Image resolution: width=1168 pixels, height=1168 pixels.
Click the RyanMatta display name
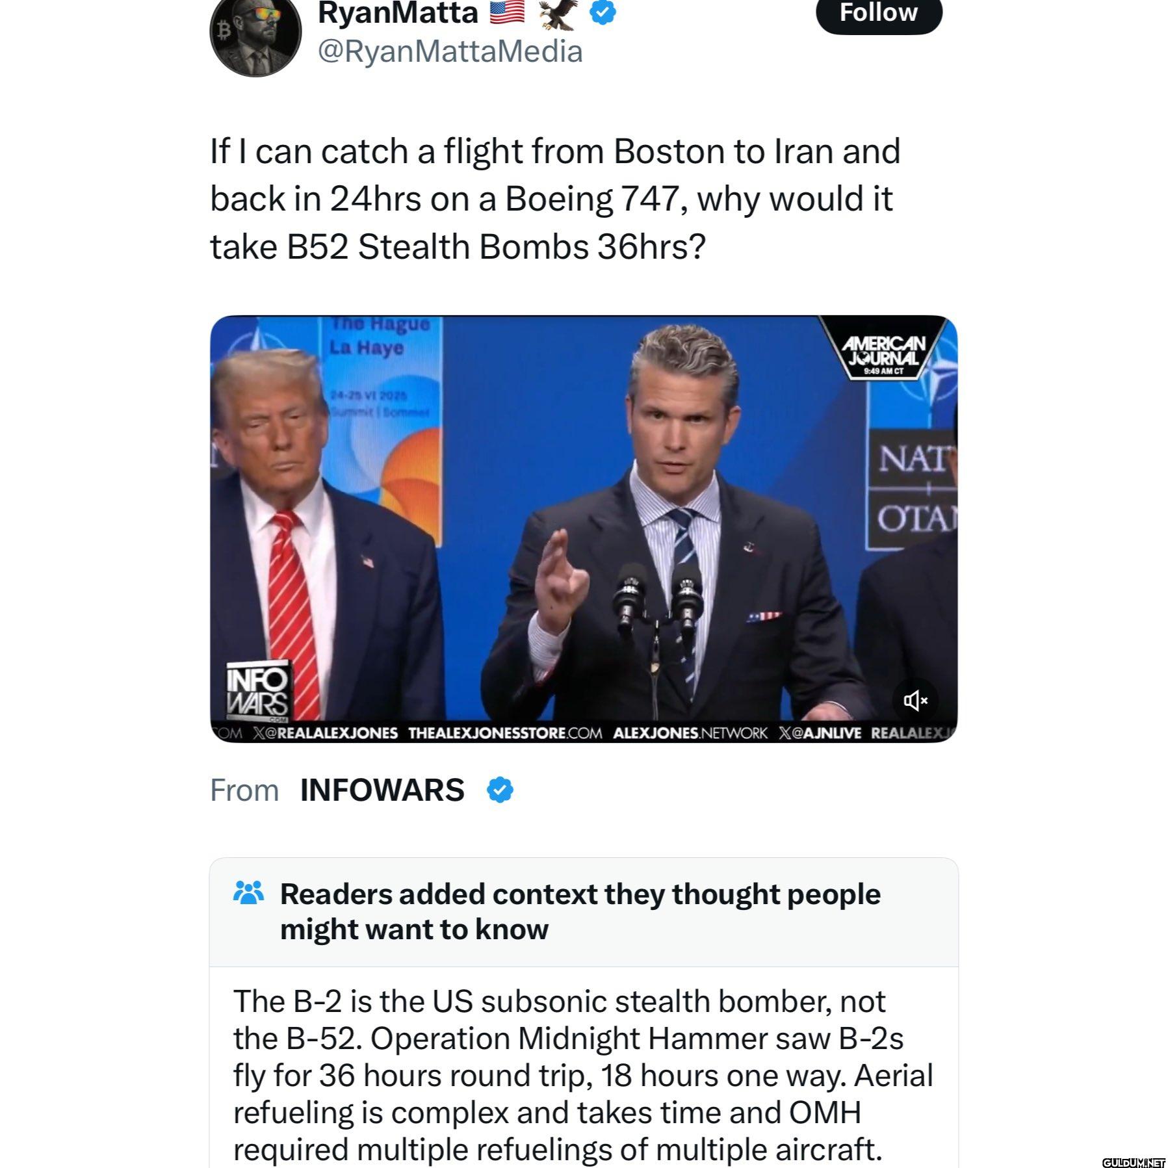click(x=398, y=13)
